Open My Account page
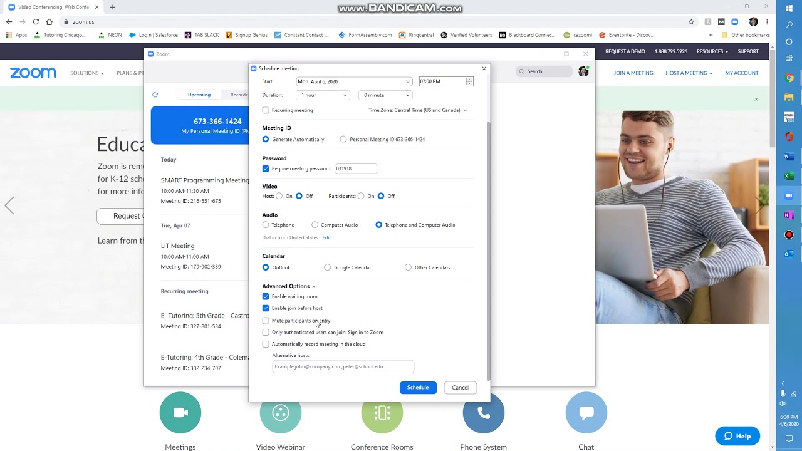The image size is (802, 451). (x=742, y=73)
